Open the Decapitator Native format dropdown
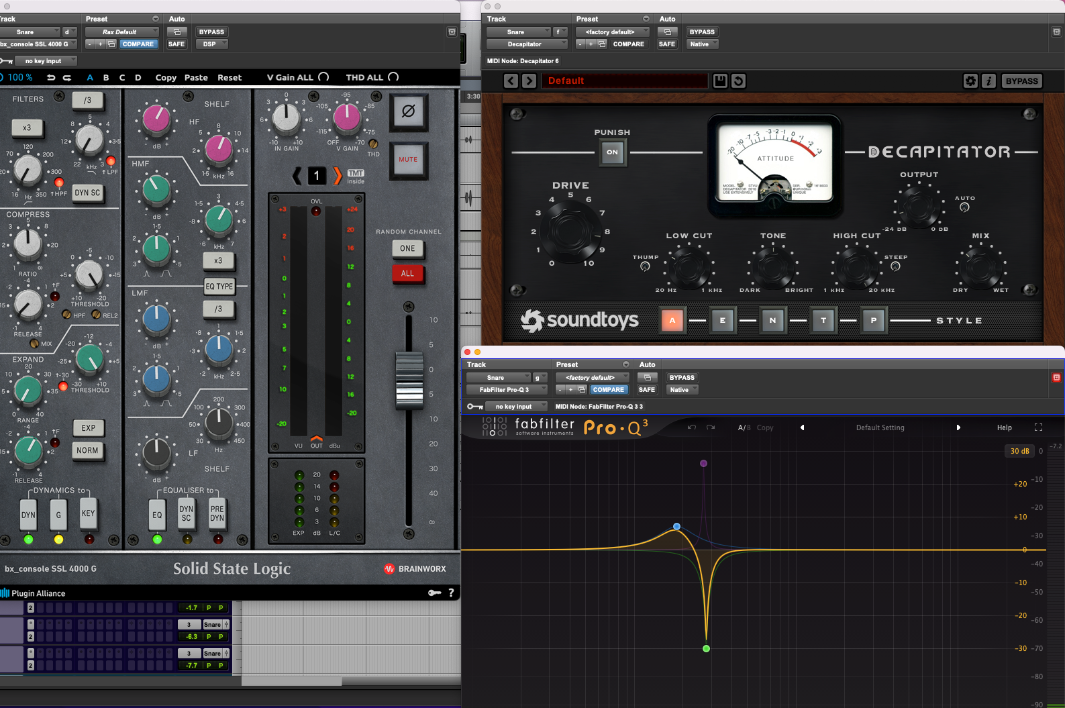Viewport: 1065px width, 708px height. coord(703,44)
